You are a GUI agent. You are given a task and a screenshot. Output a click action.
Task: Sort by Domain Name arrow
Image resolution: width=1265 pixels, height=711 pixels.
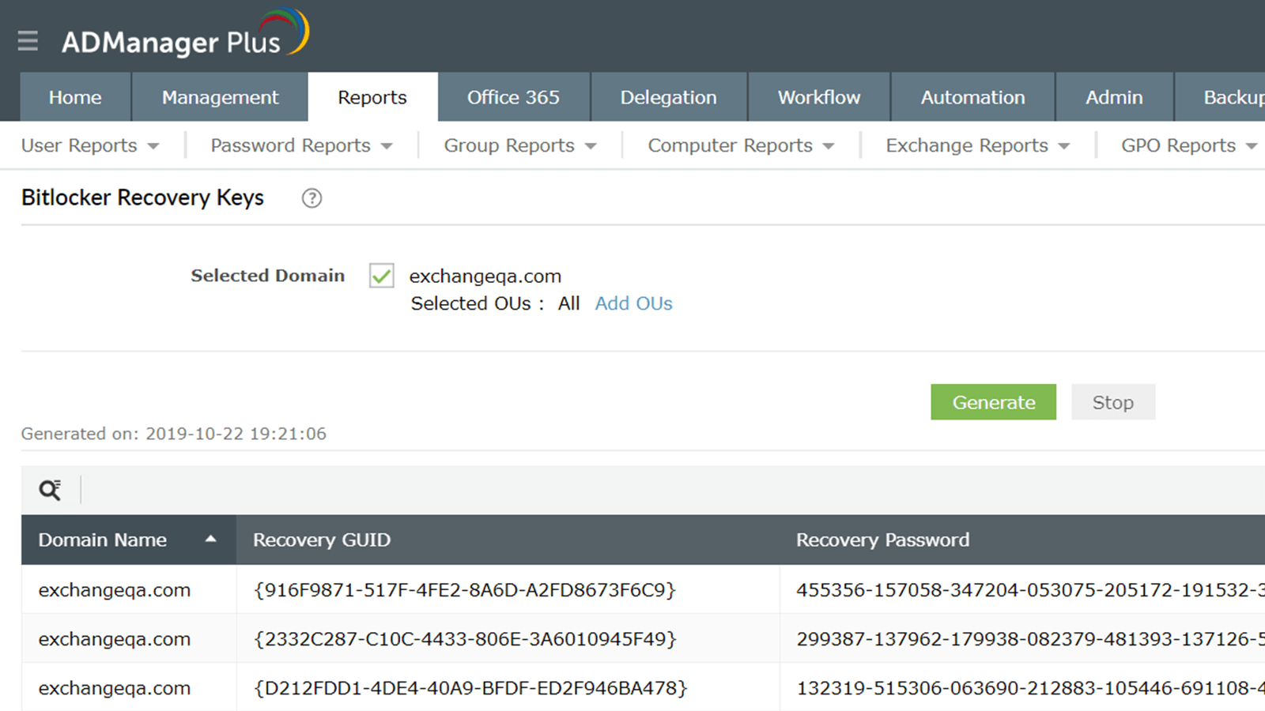(210, 539)
